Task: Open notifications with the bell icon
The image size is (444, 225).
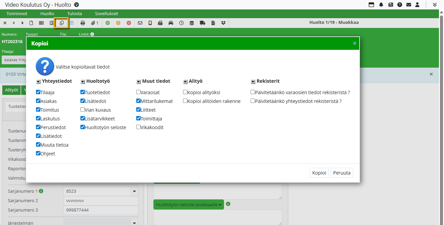Action: click(x=381, y=5)
